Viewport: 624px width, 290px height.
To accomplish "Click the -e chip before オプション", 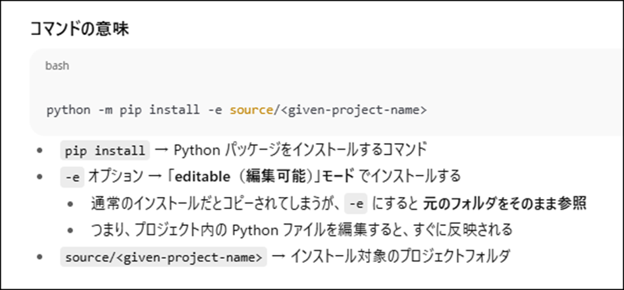I will [x=72, y=177].
